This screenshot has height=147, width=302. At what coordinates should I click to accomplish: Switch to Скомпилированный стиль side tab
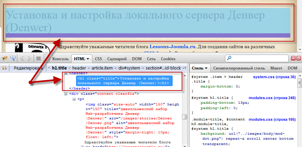(x=239, y=68)
